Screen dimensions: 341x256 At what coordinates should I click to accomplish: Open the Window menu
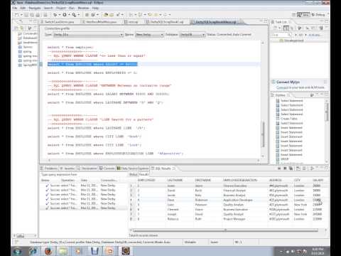click(x=83, y=8)
